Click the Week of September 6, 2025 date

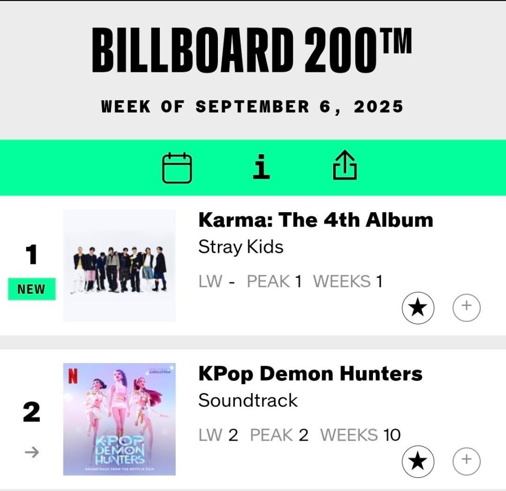[x=252, y=107]
